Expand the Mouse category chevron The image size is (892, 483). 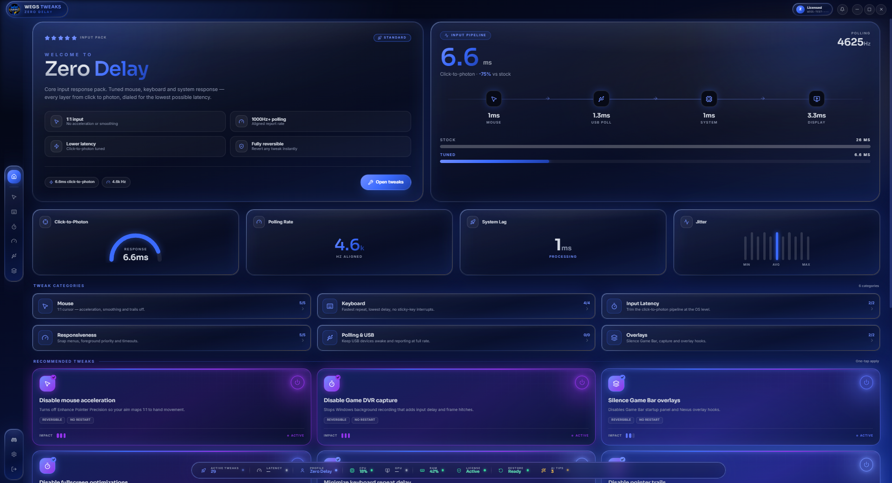click(303, 309)
